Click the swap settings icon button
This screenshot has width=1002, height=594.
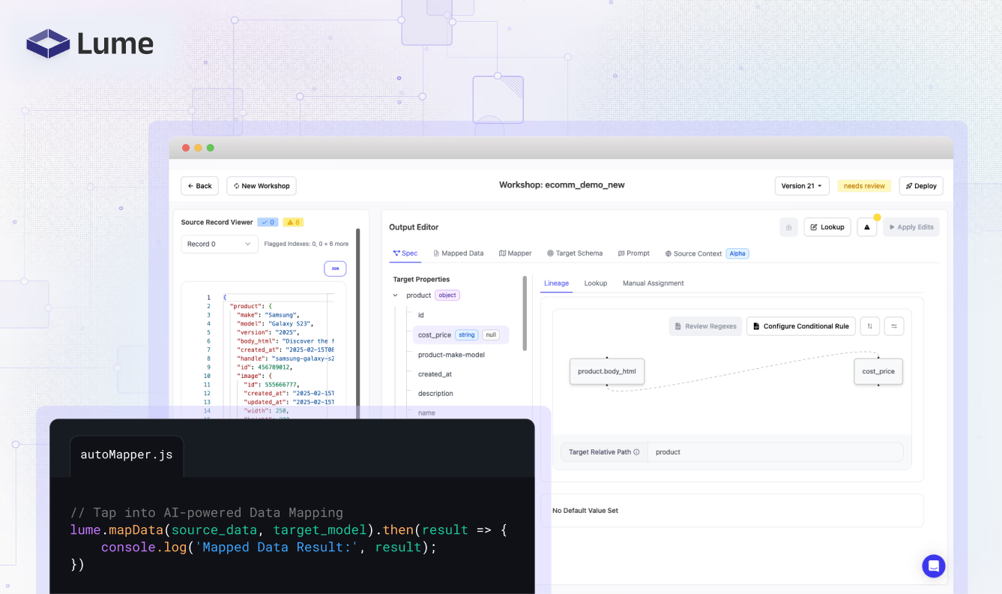(x=894, y=326)
